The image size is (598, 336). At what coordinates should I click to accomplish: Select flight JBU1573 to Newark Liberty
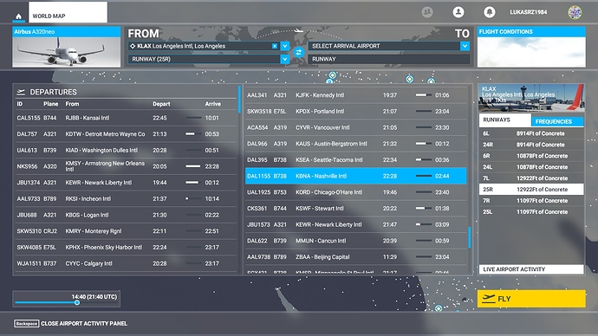pos(356,225)
